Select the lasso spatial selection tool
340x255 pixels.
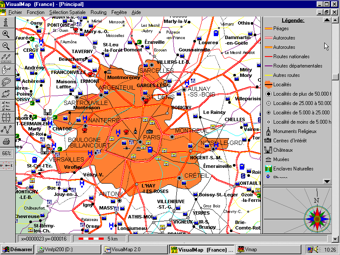click(x=7, y=82)
